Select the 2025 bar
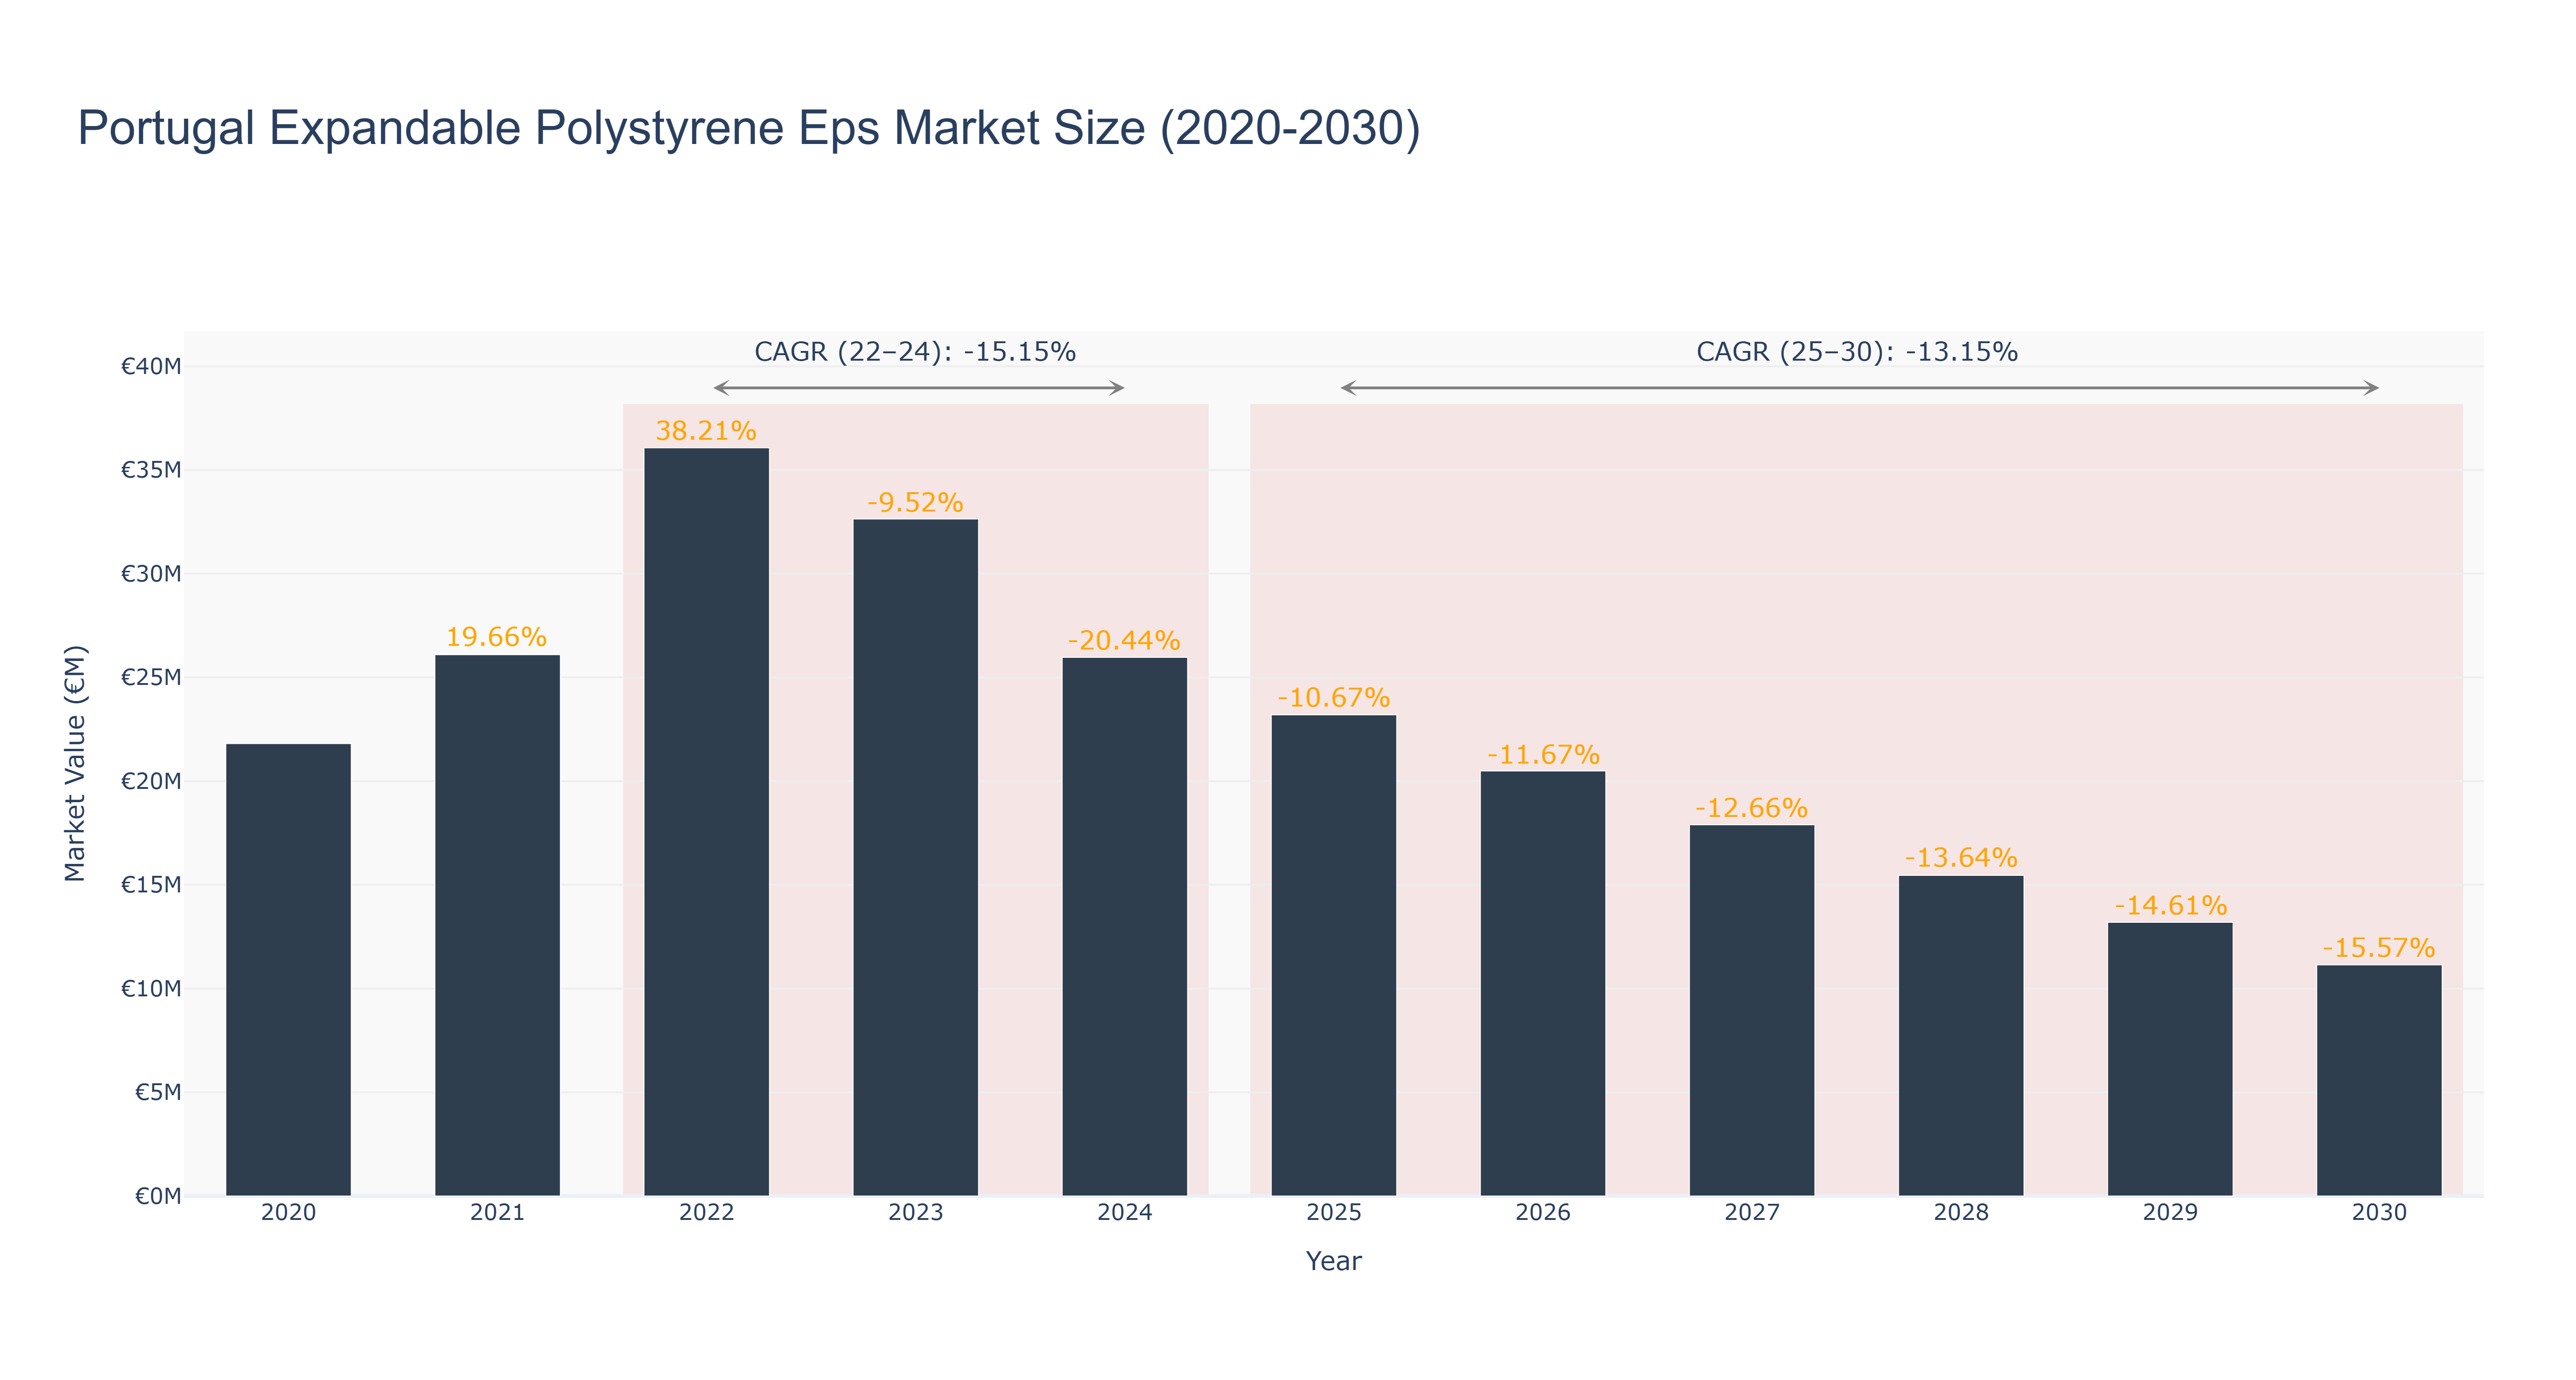The width and height of the screenshot is (2576, 1380). click(1333, 955)
